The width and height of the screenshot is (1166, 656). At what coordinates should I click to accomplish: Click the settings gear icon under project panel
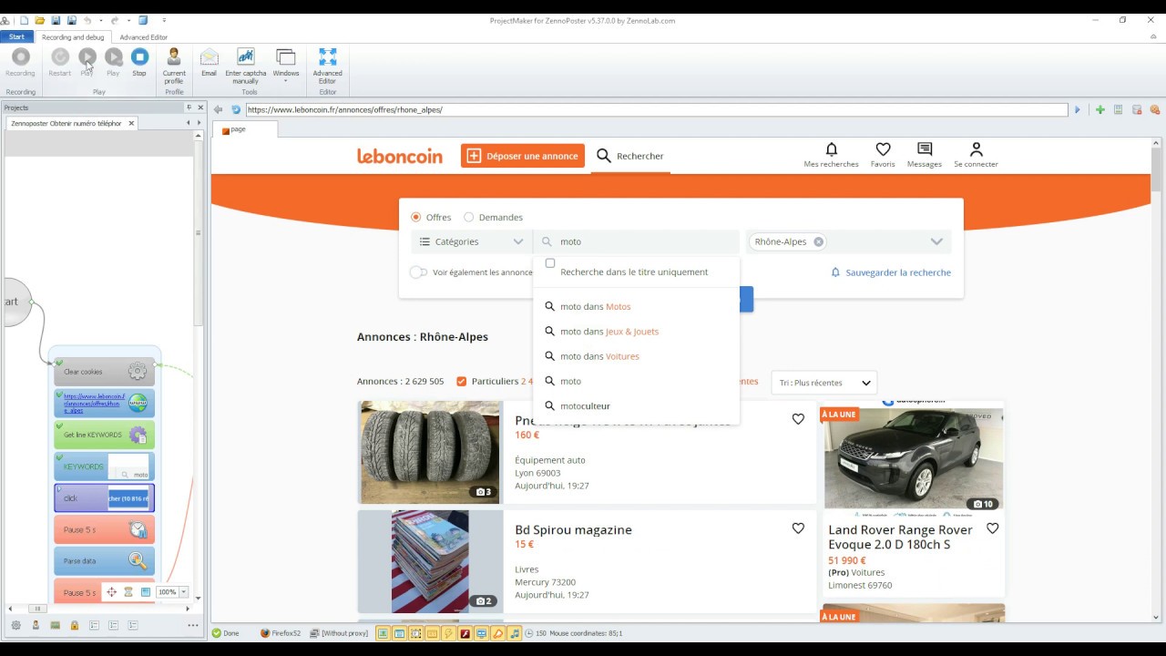15,625
